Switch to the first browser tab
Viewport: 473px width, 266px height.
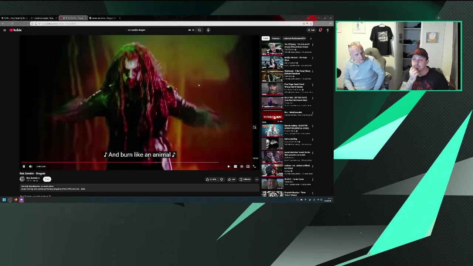[15, 18]
